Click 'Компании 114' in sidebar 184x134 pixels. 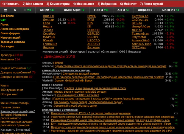10,59
